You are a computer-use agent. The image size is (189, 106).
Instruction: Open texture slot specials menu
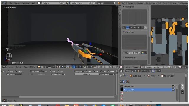pyautogui.click(x=182, y=92)
